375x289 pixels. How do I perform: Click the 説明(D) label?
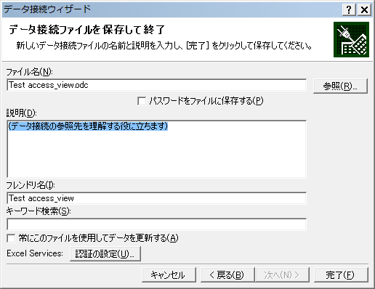click(x=21, y=113)
